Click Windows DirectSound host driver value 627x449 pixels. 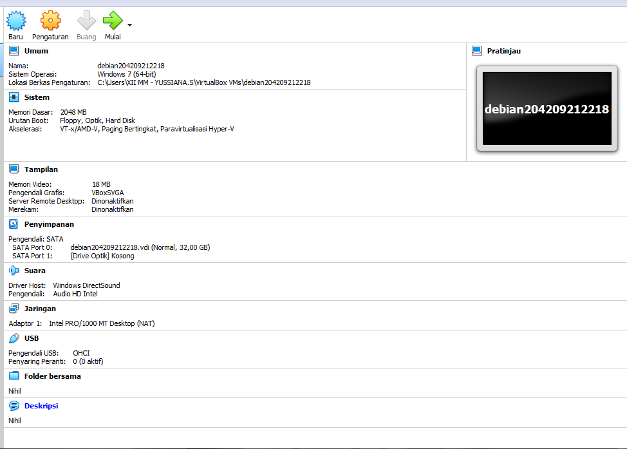pos(86,285)
